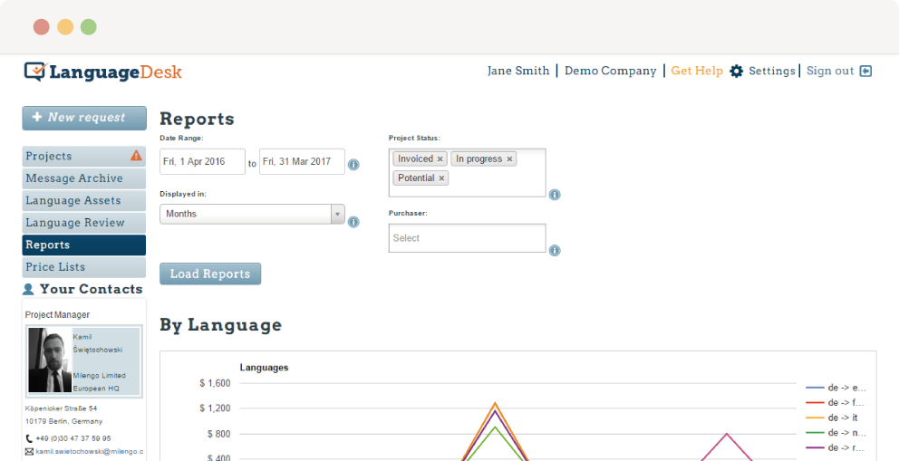The height and width of the screenshot is (461, 899).
Task: Show info for Displayed in field
Action: [353, 222]
